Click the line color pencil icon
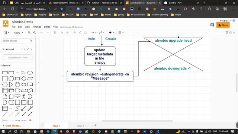 coord(80,32)
